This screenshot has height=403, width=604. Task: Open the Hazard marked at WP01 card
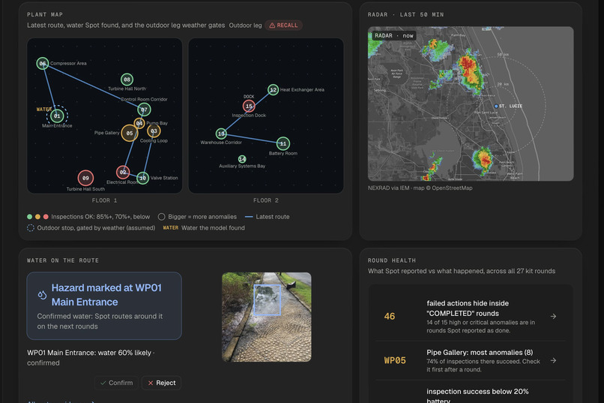[104, 306]
